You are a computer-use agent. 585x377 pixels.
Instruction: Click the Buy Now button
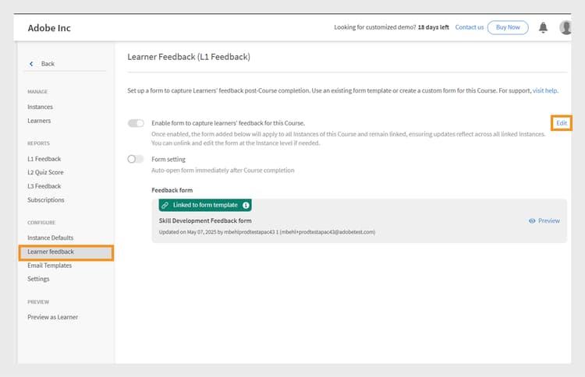507,27
